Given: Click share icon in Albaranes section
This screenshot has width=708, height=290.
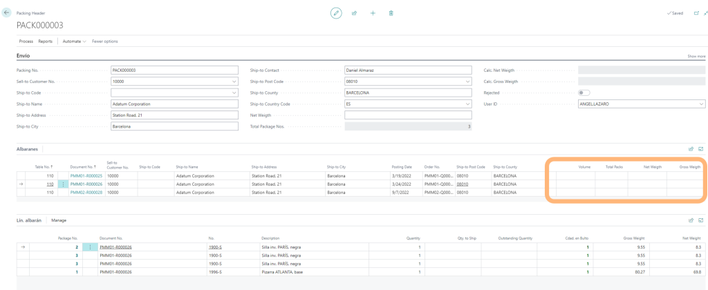Looking at the screenshot, I should pyautogui.click(x=691, y=149).
